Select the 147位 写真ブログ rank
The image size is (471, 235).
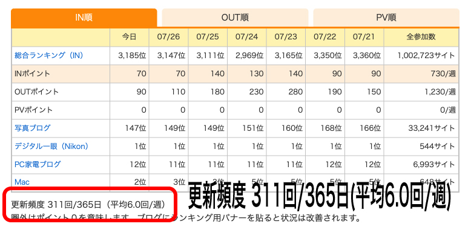pyautogui.click(x=130, y=128)
